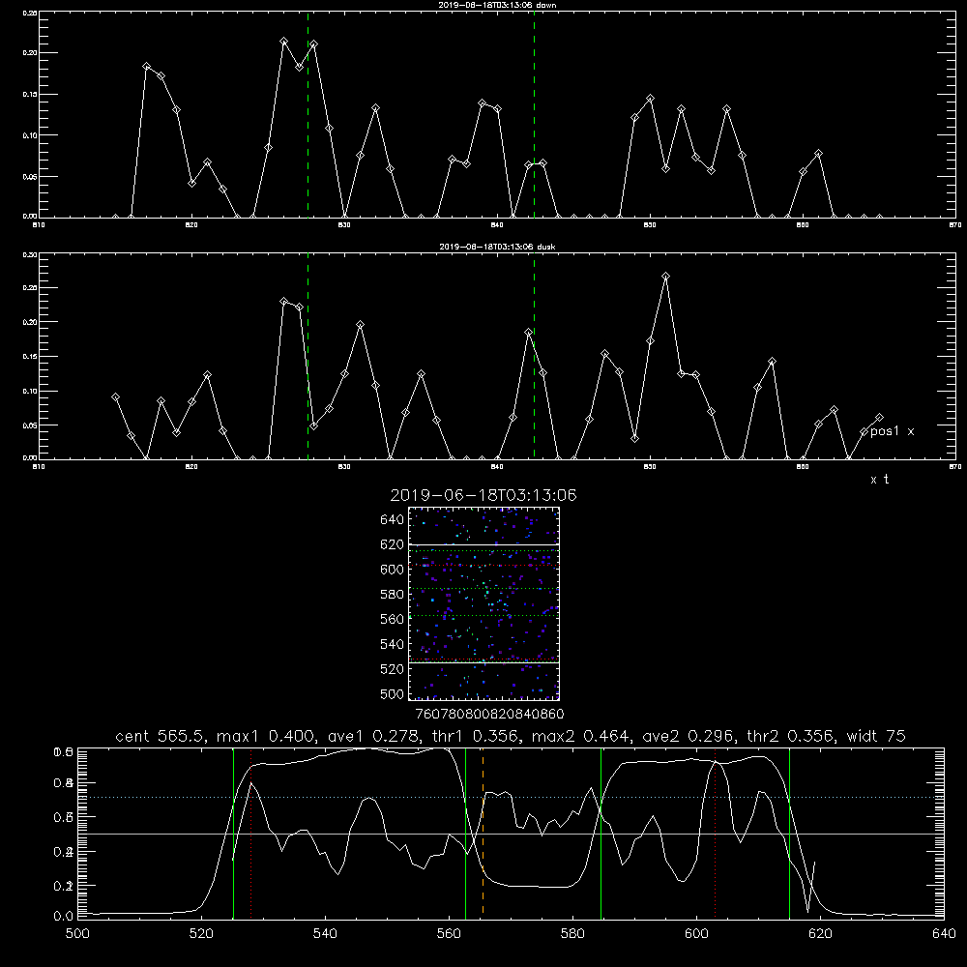Click the first diamond marker of dusk curve
Screen dimensions: 967x967
pos(115,397)
